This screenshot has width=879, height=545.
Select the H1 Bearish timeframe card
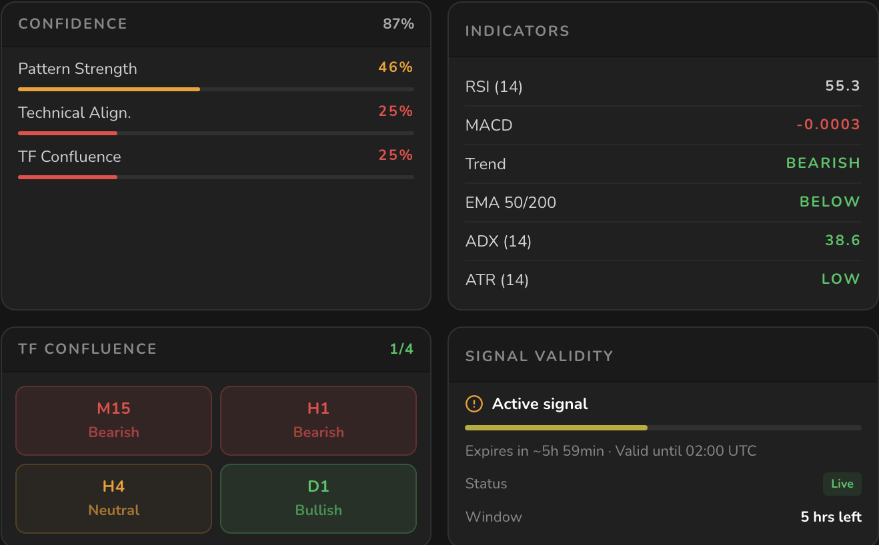(x=319, y=420)
